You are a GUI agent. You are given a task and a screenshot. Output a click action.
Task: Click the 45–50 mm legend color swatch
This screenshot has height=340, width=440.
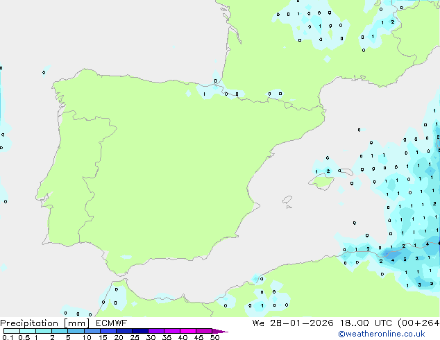tap(204, 331)
